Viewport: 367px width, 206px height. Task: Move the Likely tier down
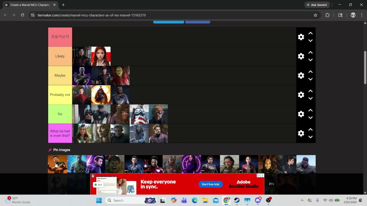click(x=310, y=60)
